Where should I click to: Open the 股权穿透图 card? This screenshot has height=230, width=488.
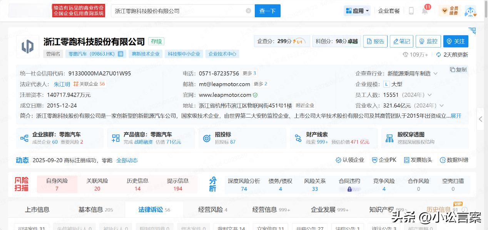pos(425,138)
